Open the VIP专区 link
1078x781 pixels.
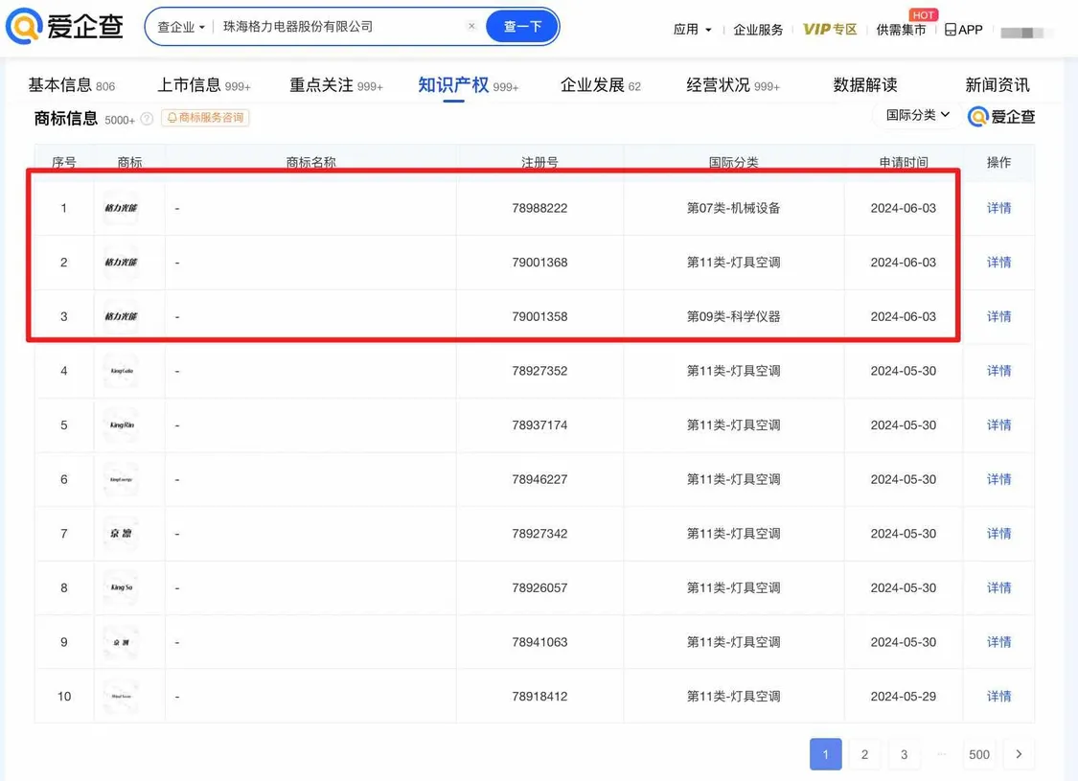click(830, 30)
